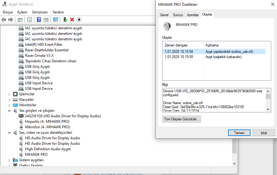
Task: Click the device icon next to Razer DeathAdder Essential
Action: [x=21, y=50]
